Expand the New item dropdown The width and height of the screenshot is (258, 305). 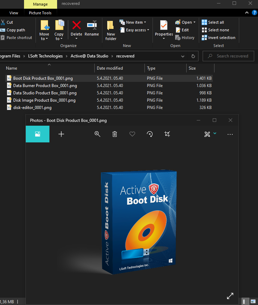point(145,22)
